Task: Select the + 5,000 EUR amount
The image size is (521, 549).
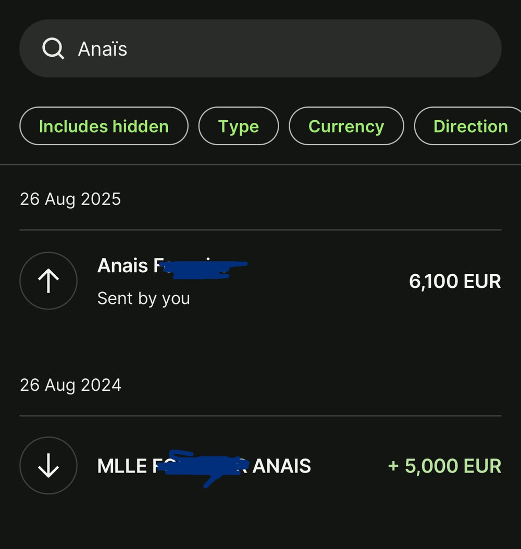Action: 444,466
